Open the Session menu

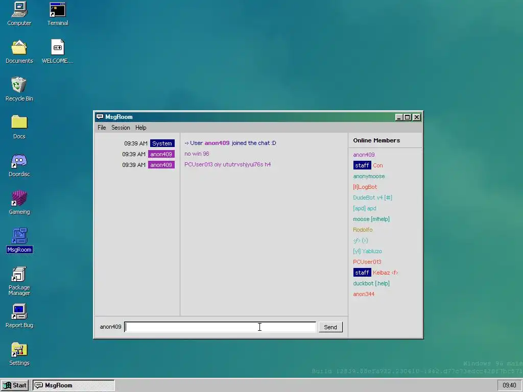pos(121,128)
